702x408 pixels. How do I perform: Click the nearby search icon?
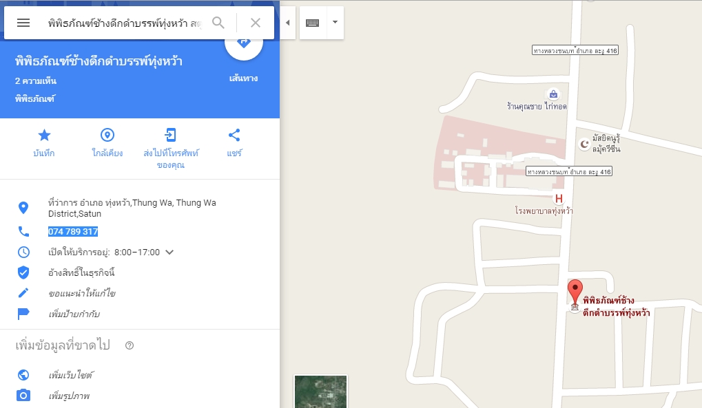[x=107, y=135]
